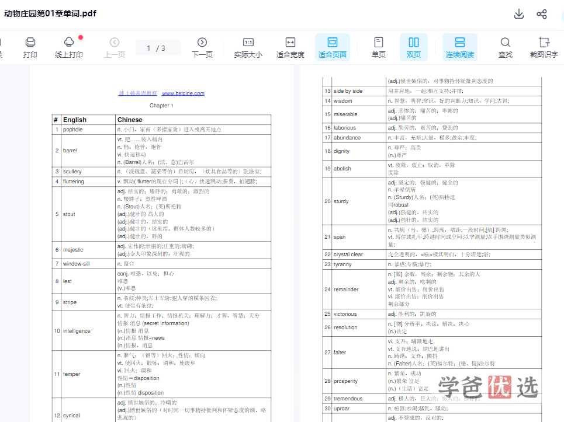The image size is (564, 422).
Task: Select the word 'abundance'
Action: (x=347, y=138)
